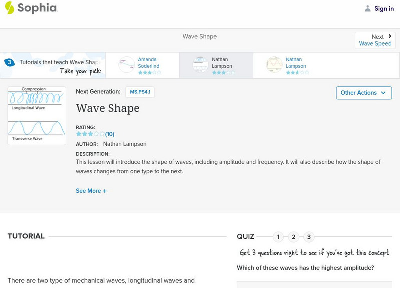This screenshot has width=400, height=288.
Task: Select the second Nathan Lampson tutorial thumbnail
Action: [x=275, y=65]
